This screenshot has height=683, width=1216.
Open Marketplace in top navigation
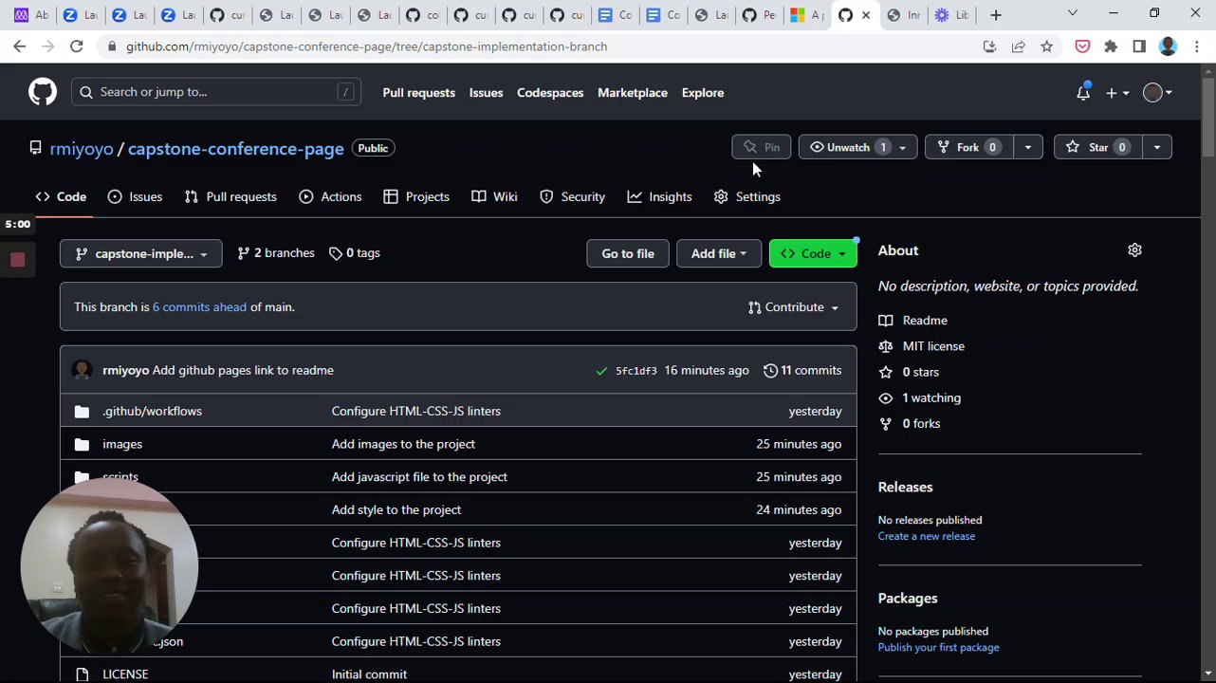coord(633,93)
